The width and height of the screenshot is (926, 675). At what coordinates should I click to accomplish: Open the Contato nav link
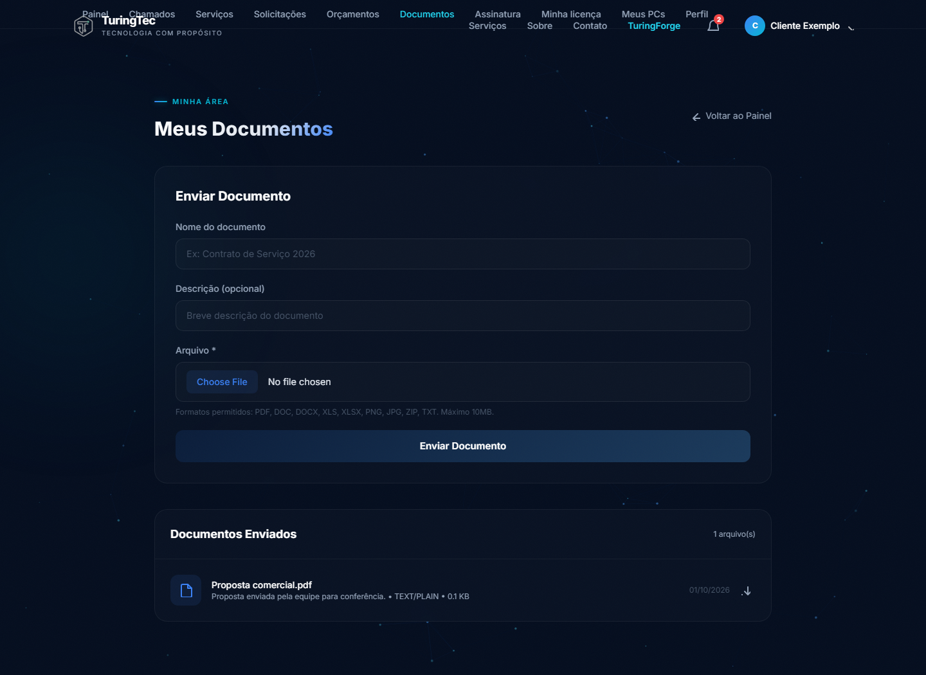(x=590, y=26)
